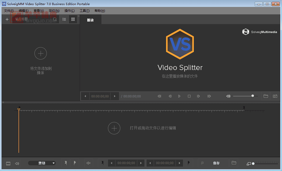Open the 帮助(H) menu
This screenshot has height=171, width=282.
[x=100, y=11]
